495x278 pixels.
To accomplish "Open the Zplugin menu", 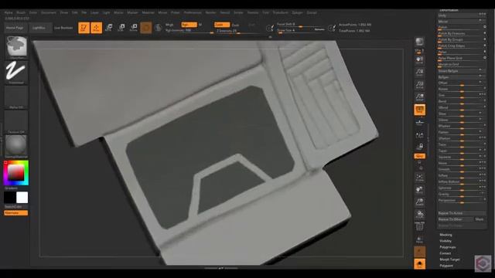I will pyautogui.click(x=297, y=12).
